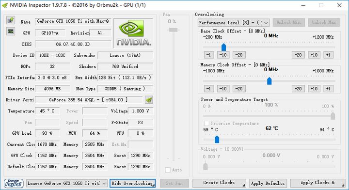This screenshot has width=349, height=190.
Task: Click the NVIDIA Inspector title bar icon
Action: coord(5,5)
